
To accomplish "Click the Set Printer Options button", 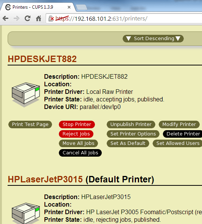I will [133, 134].
